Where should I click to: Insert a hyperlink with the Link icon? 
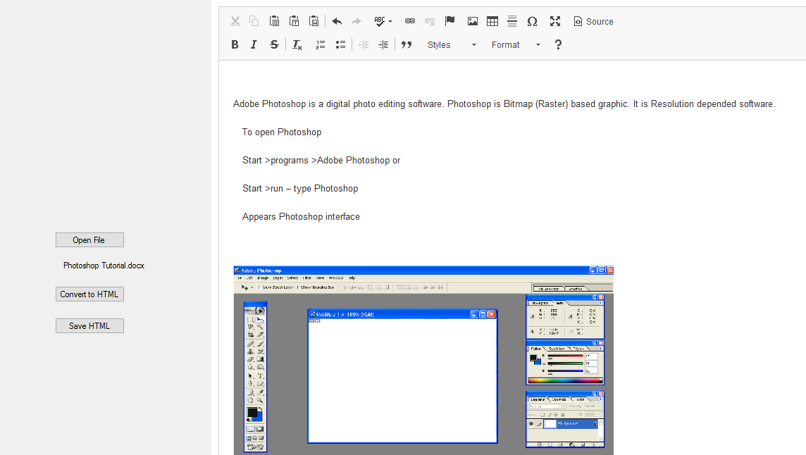pos(409,21)
